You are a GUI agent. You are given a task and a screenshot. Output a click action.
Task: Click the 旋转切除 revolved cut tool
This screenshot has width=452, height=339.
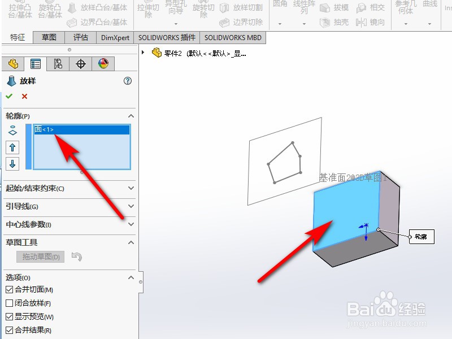[203, 10]
